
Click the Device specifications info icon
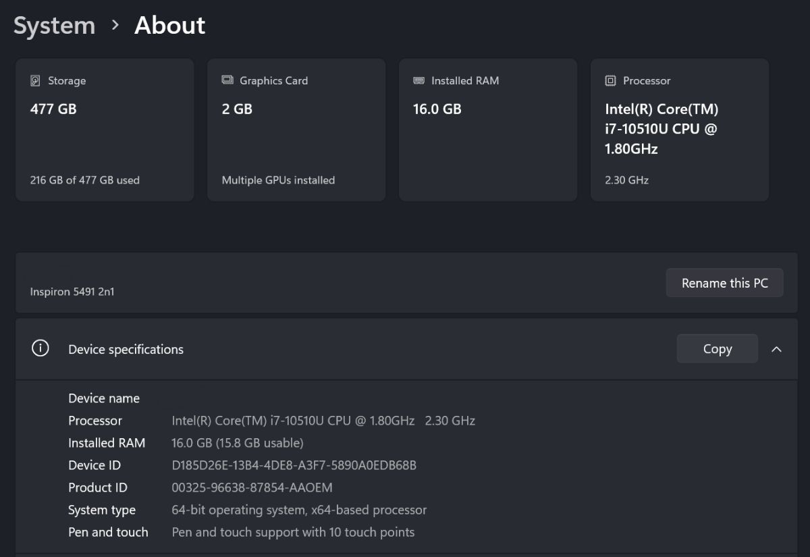click(40, 348)
